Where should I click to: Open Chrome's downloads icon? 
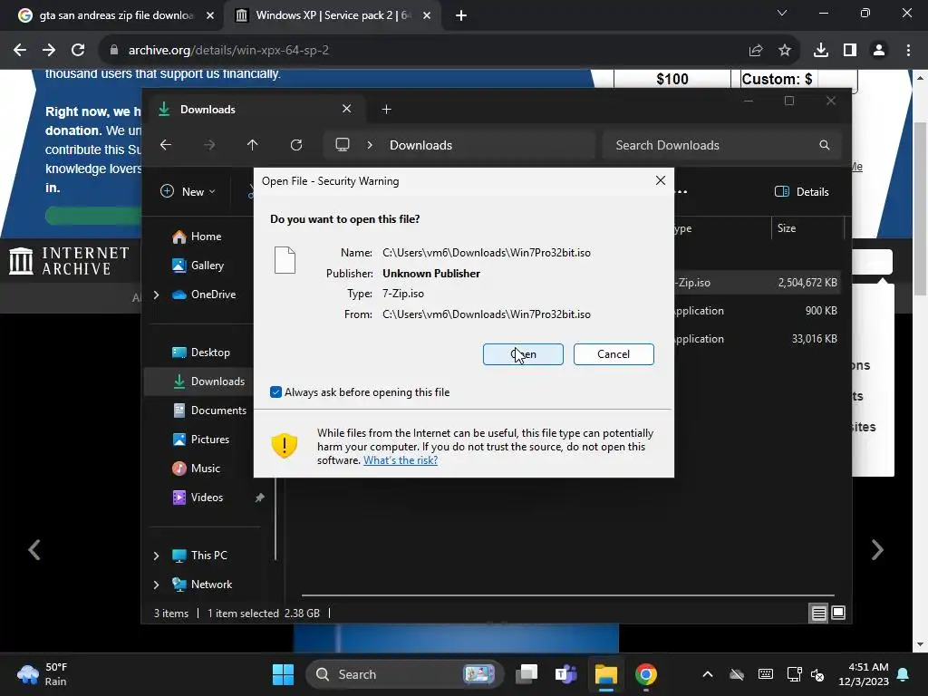point(821,51)
